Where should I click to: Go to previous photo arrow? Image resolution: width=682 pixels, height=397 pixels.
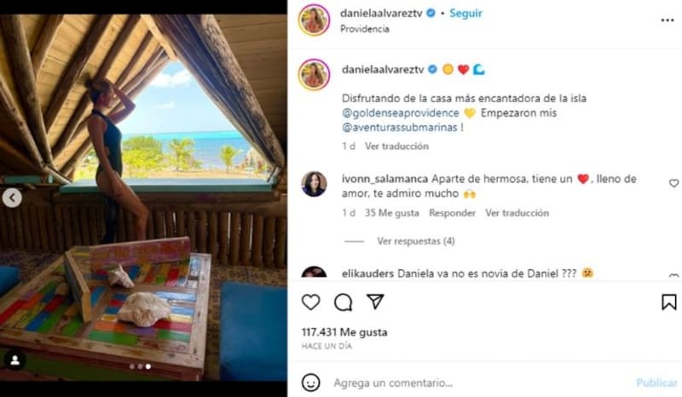tap(12, 198)
